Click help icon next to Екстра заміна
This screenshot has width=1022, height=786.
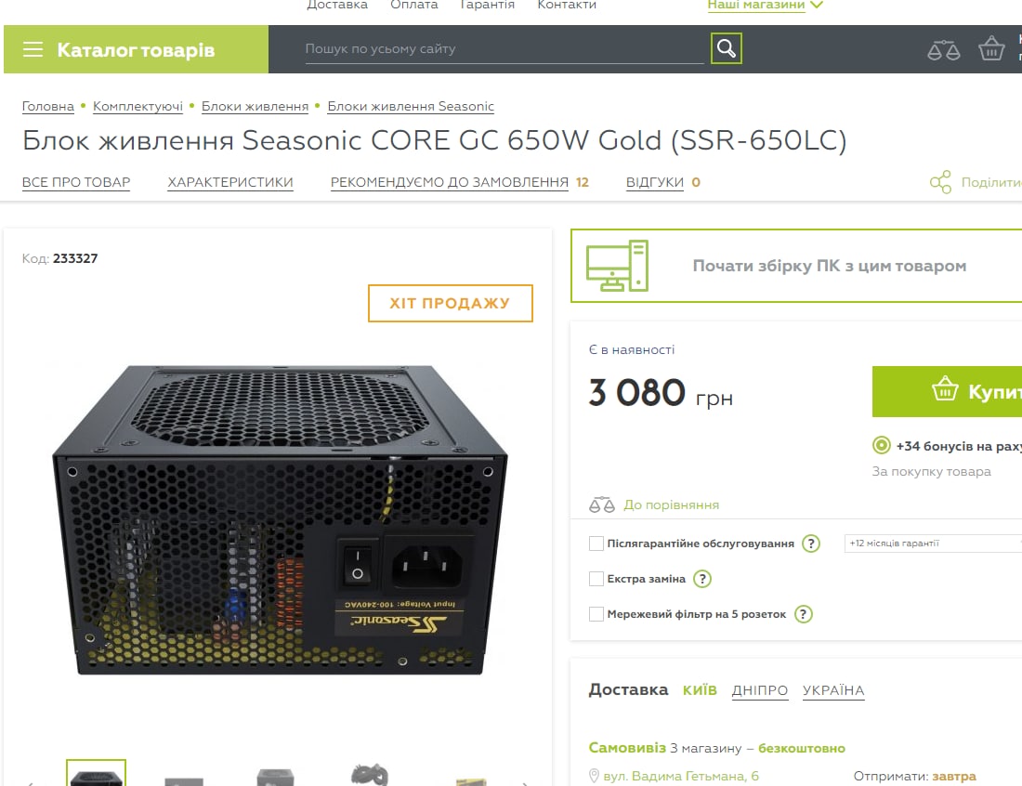(702, 579)
